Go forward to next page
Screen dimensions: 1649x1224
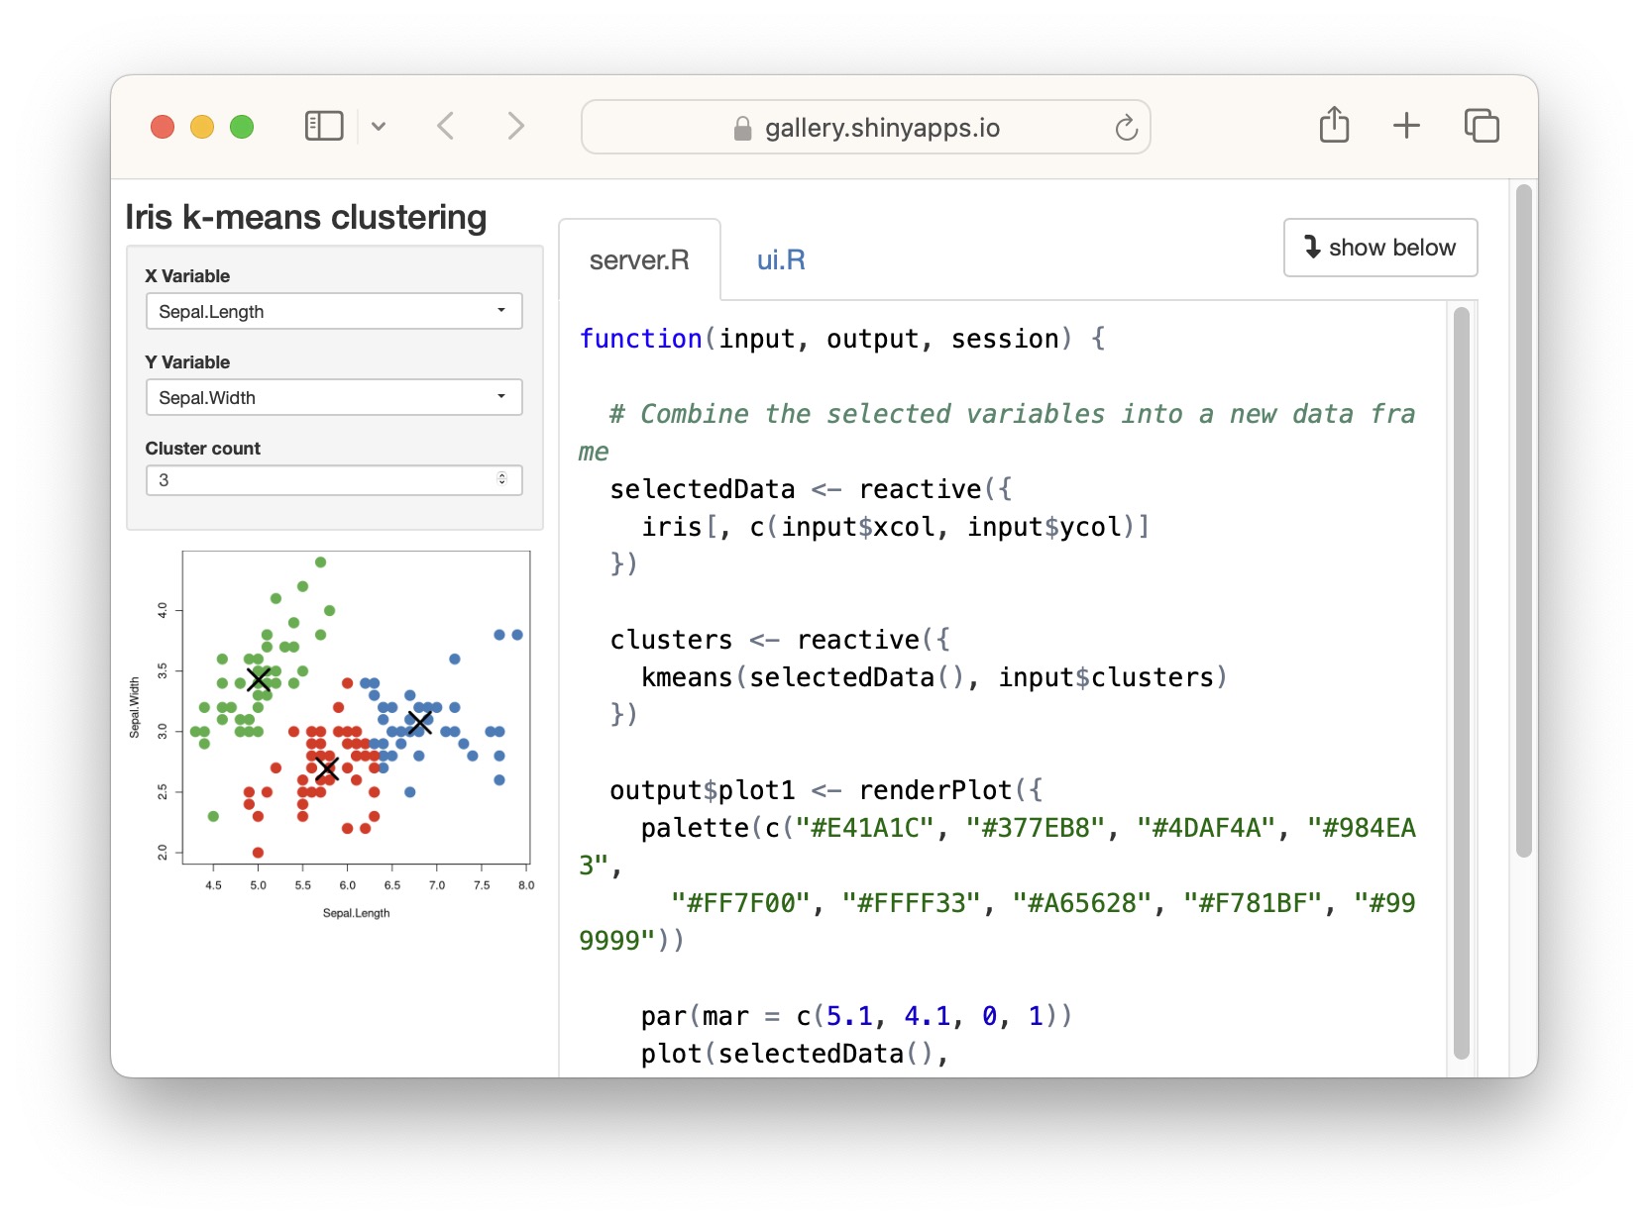(x=514, y=127)
